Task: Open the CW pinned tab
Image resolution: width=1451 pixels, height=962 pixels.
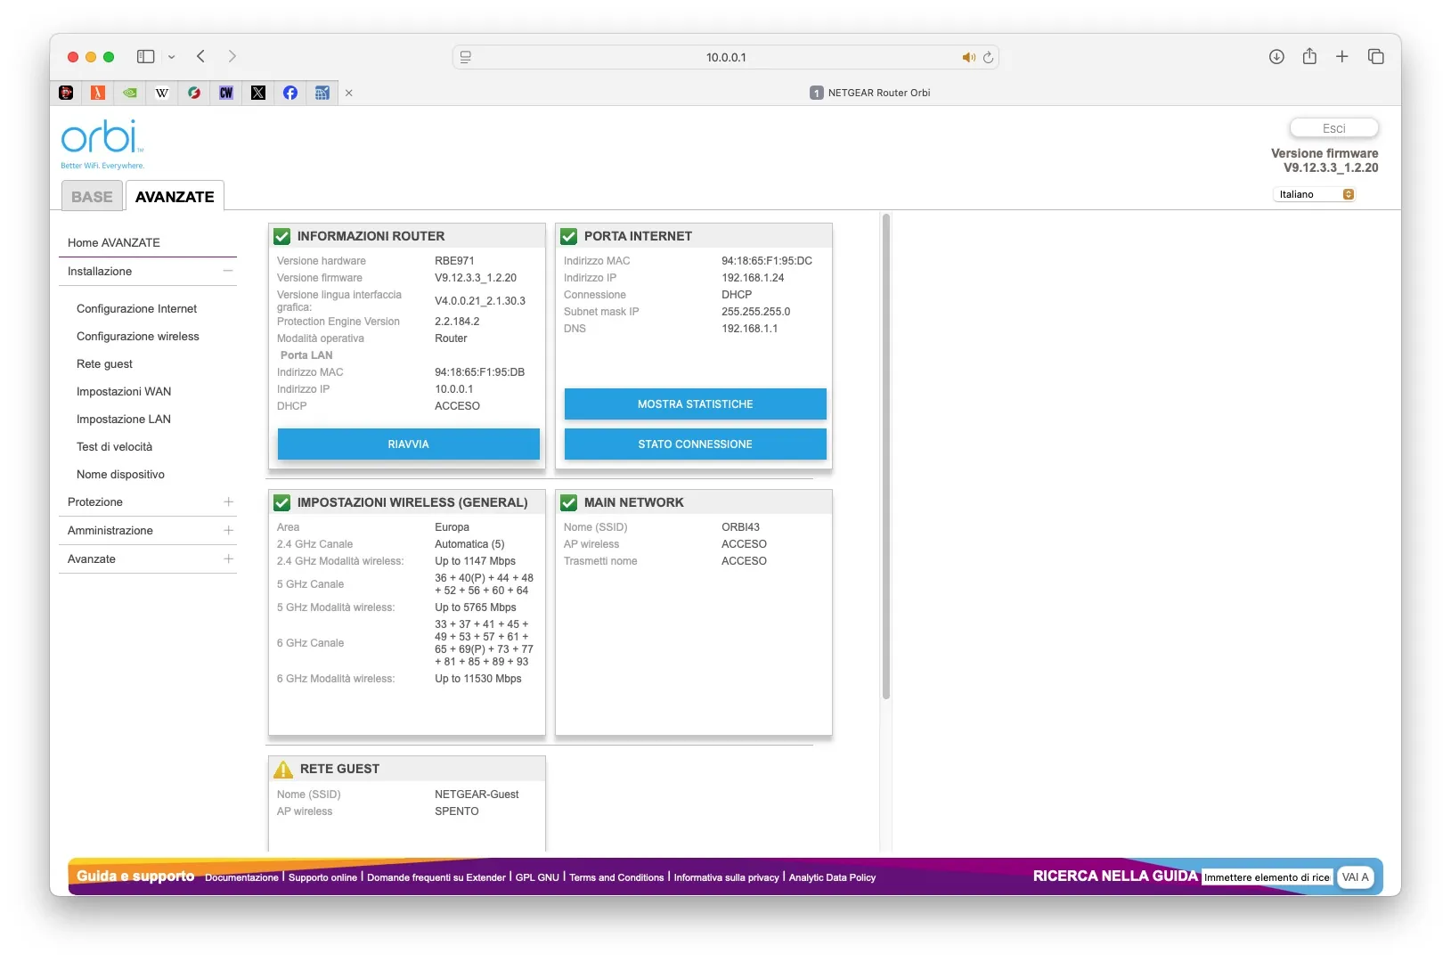Action: tap(226, 93)
